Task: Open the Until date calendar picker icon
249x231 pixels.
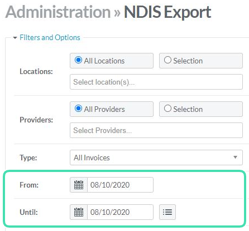Action: (x=79, y=212)
